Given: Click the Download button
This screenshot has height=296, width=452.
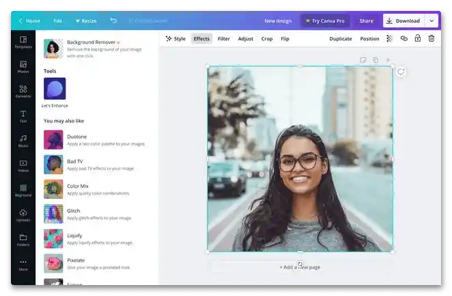Looking at the screenshot, I should [404, 21].
